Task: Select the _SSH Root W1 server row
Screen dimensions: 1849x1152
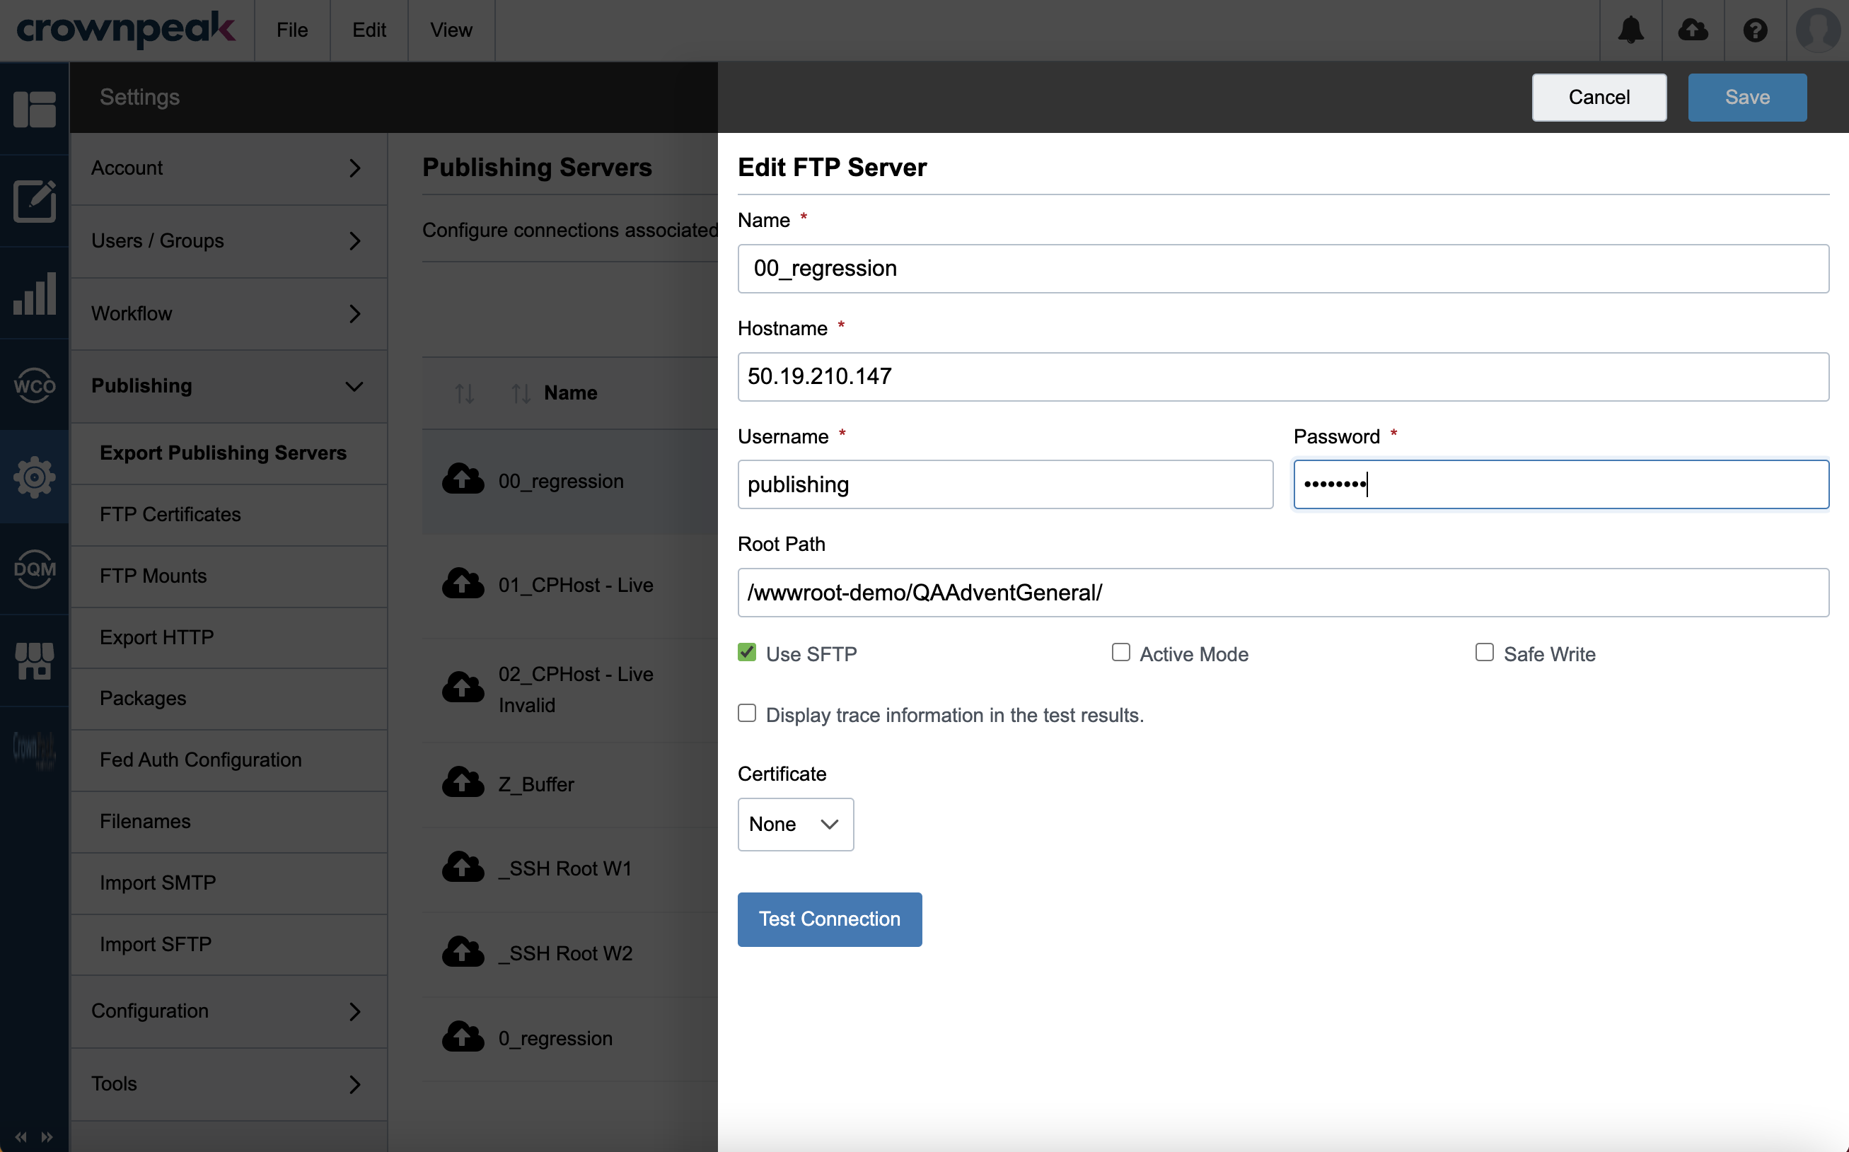Action: [570, 869]
